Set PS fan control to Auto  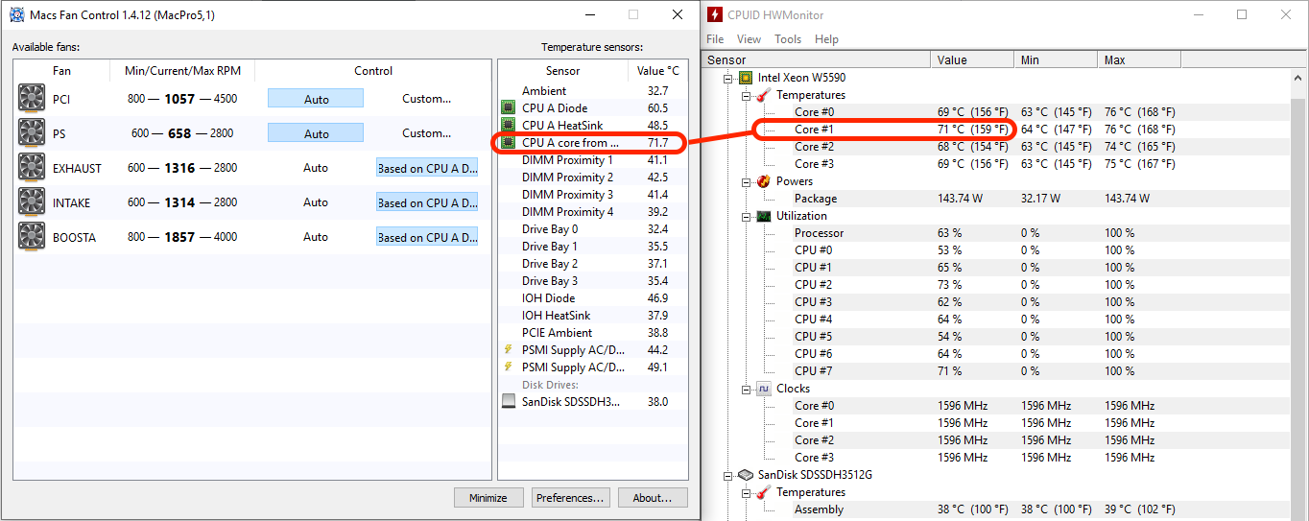point(316,133)
